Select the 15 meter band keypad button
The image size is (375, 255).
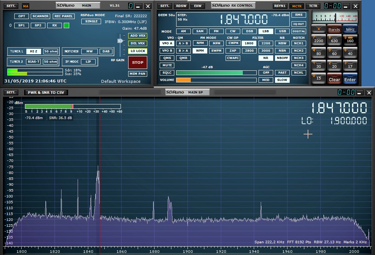coord(319,78)
